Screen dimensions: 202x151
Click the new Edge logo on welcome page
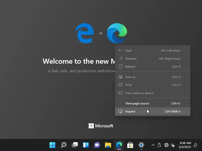[117, 33]
